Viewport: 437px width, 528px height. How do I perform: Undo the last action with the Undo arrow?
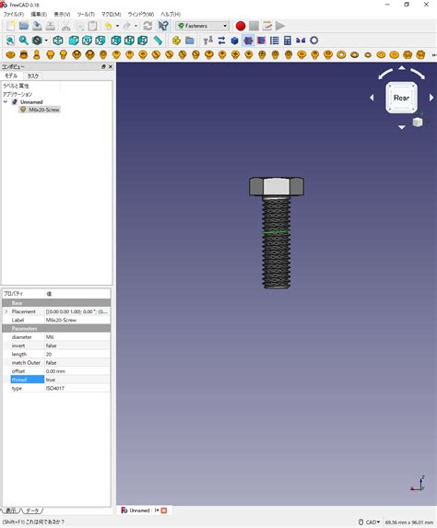point(109,26)
